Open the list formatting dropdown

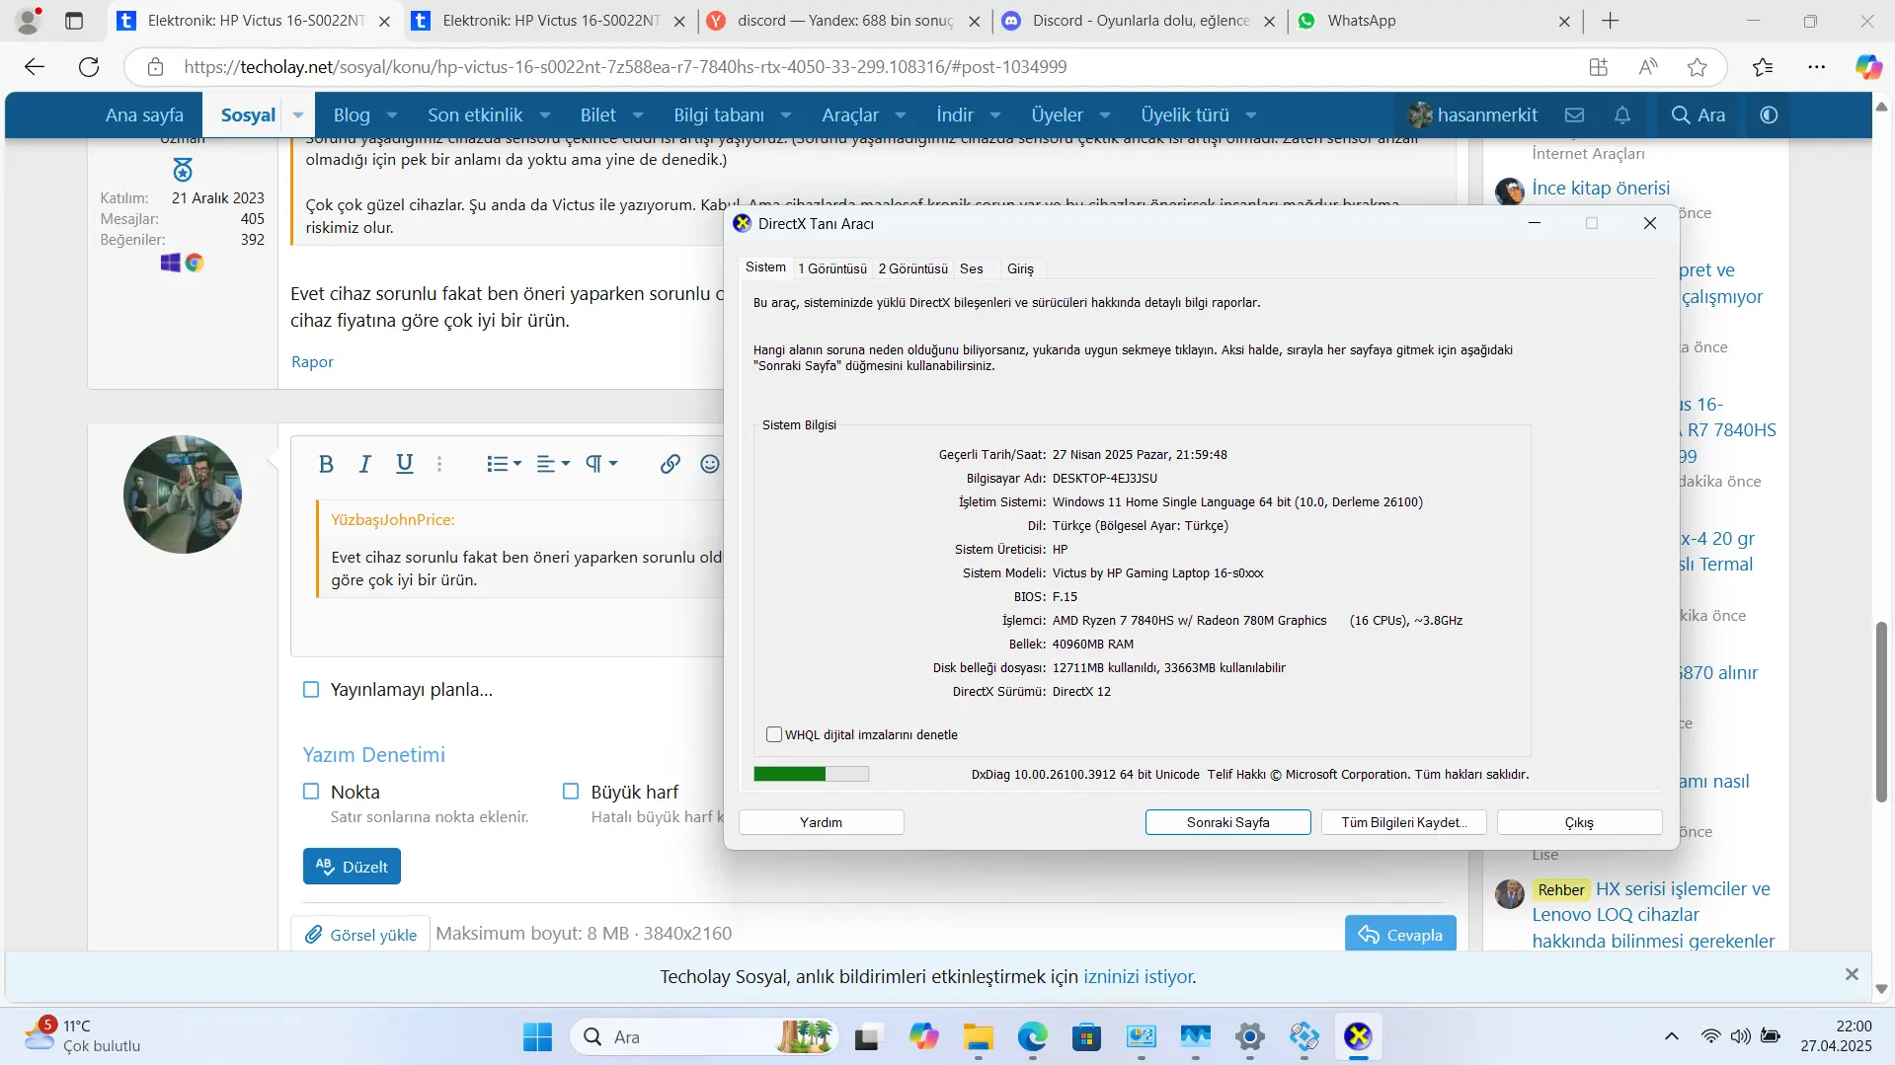(x=504, y=464)
